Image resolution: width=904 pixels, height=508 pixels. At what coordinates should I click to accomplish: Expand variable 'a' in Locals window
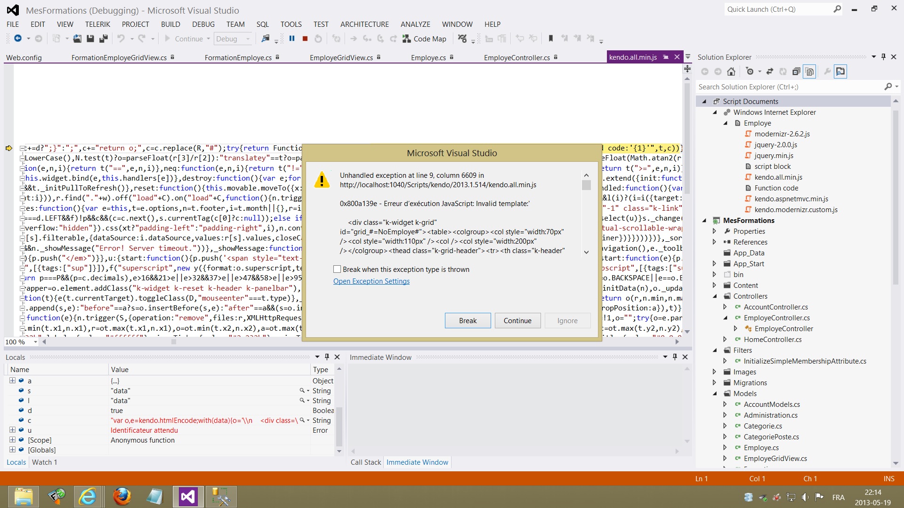[x=13, y=381]
